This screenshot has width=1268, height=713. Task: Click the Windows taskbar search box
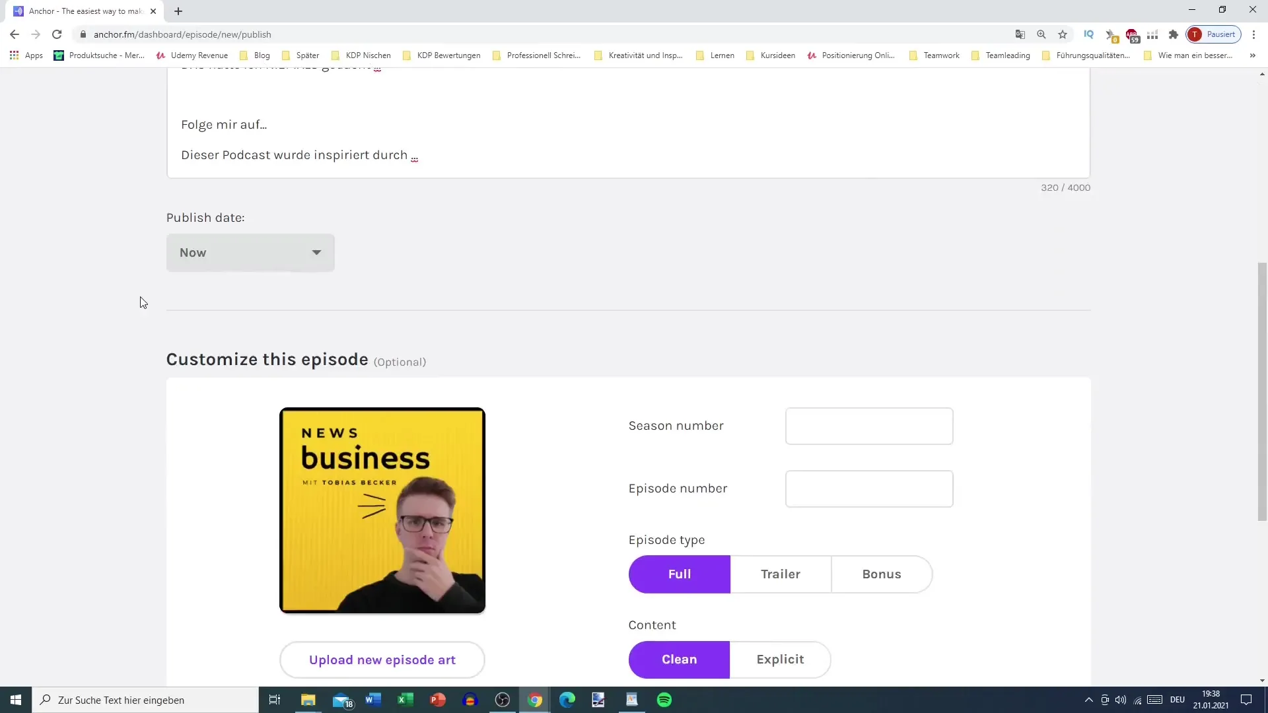[145, 700]
